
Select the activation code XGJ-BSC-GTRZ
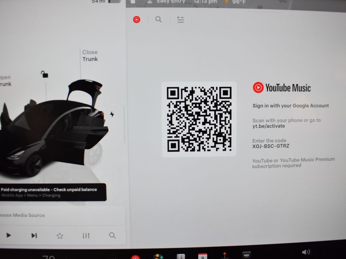[271, 146]
